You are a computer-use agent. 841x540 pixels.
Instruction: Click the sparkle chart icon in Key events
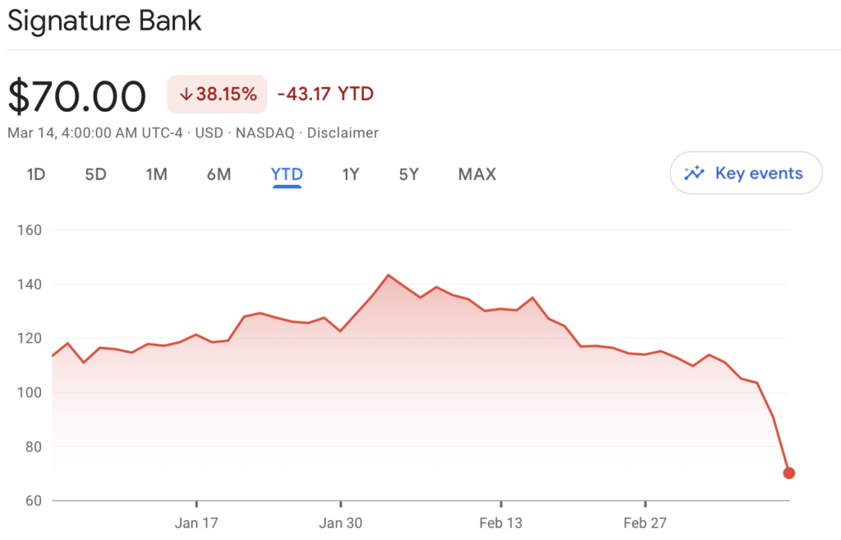(694, 173)
